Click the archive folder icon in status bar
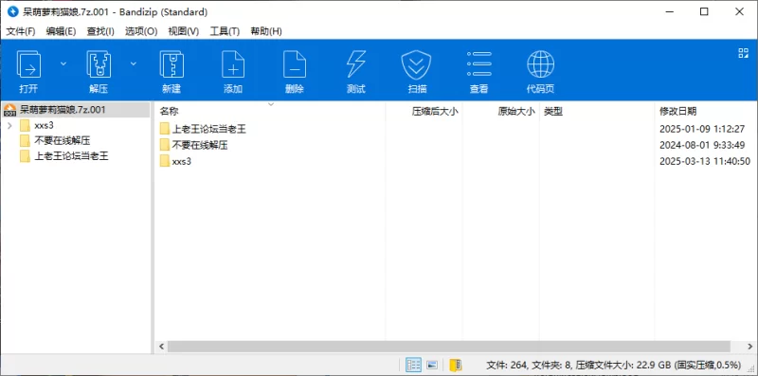Viewport: 758px width, 376px height. click(456, 365)
